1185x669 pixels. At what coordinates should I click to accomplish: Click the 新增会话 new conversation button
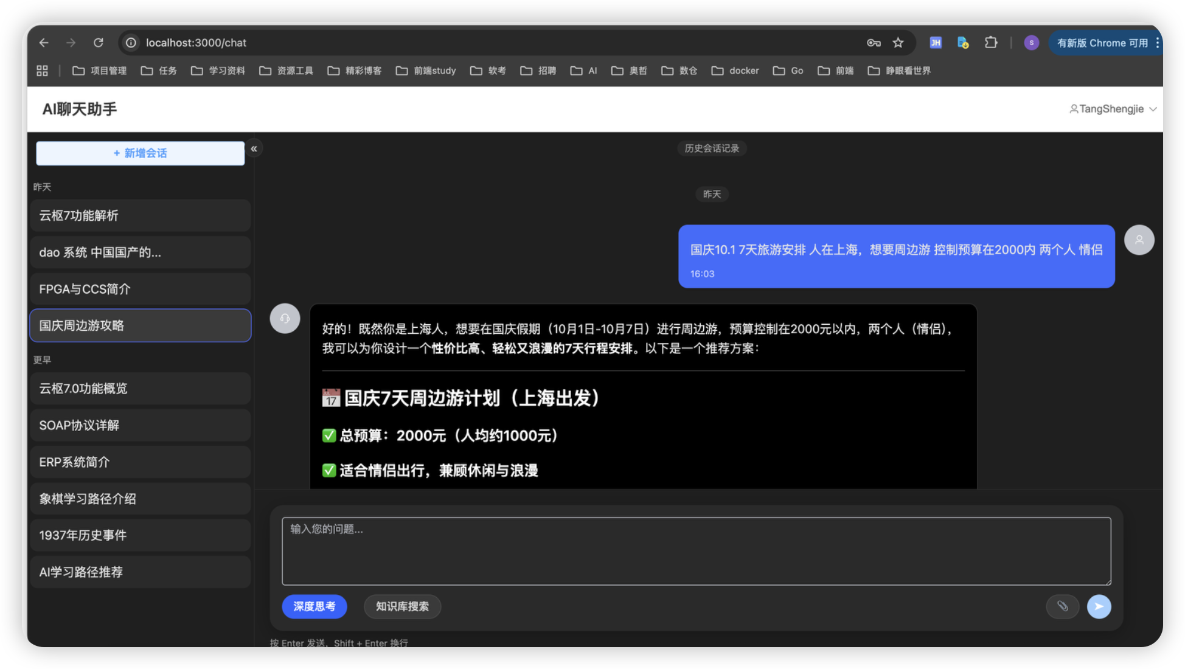point(140,153)
